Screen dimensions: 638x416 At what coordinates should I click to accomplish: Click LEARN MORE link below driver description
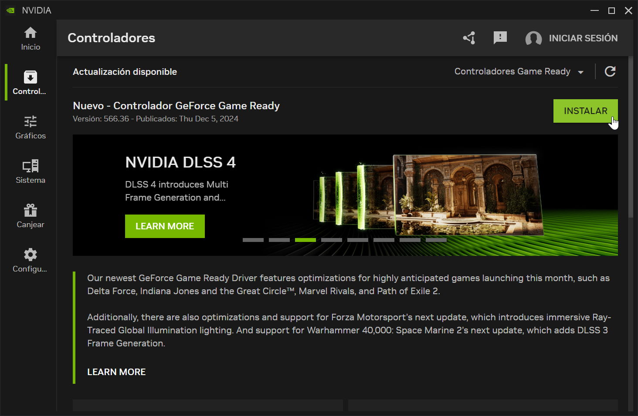[x=116, y=372]
